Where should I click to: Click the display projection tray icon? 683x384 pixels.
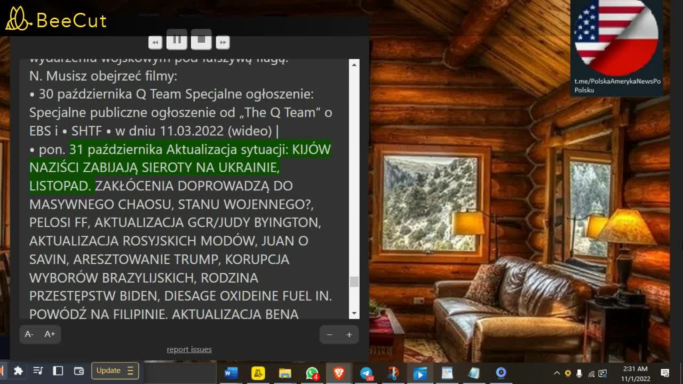coord(602,373)
